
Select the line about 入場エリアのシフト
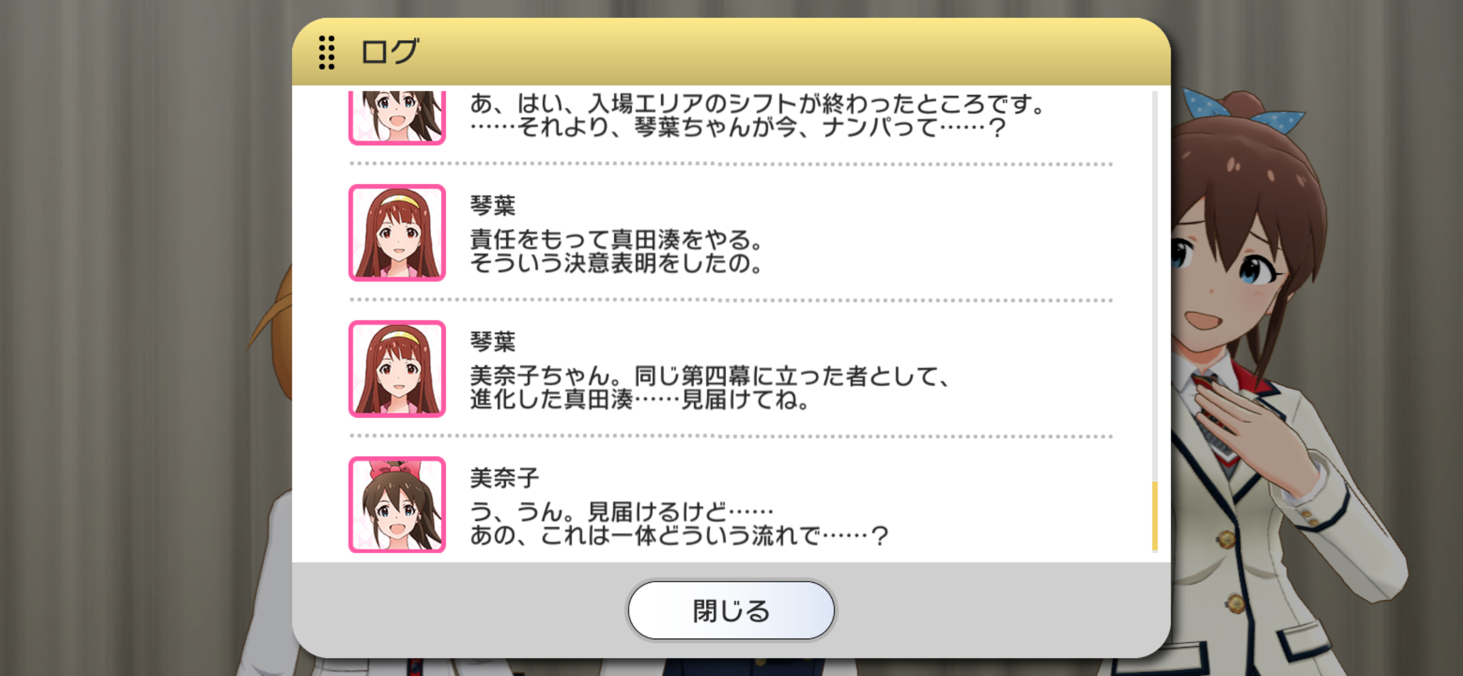(757, 104)
